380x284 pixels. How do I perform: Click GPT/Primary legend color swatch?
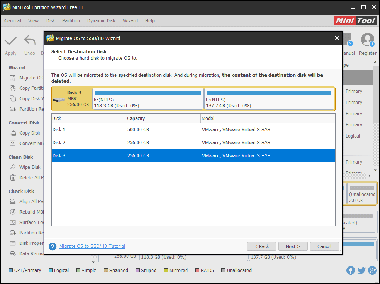11,271
